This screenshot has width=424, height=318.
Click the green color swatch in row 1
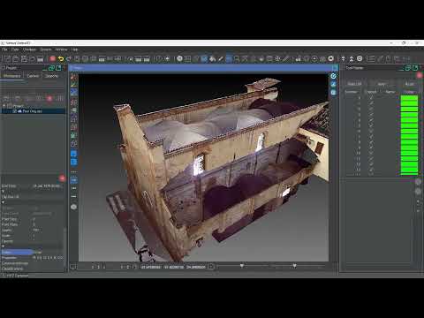tap(409, 98)
